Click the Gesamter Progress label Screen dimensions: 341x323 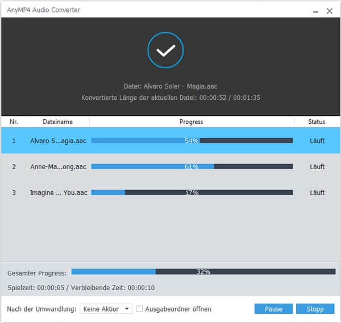pos(37,273)
